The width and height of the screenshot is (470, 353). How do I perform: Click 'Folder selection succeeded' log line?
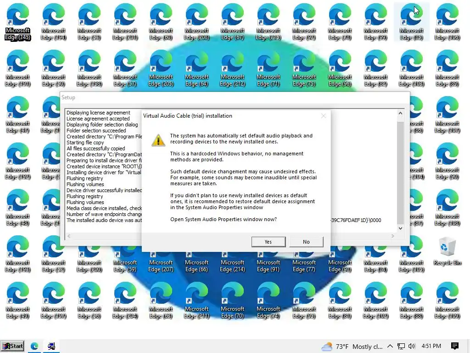pos(96,131)
